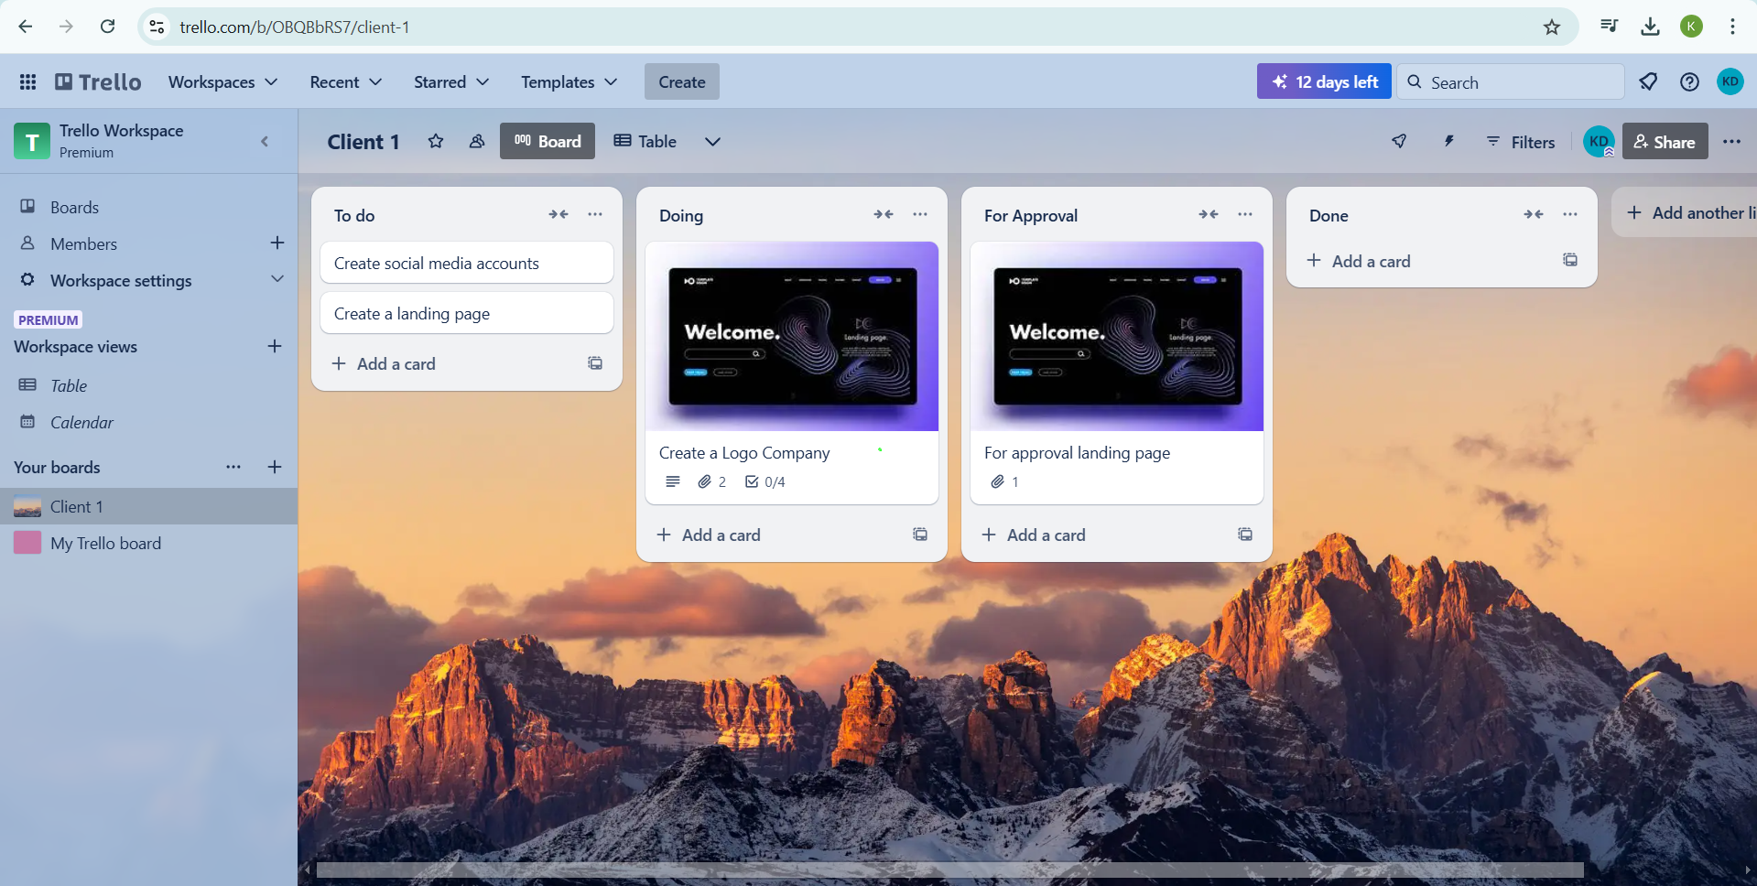Click the Trello search field
Image resolution: width=1757 pixels, height=886 pixels.
pyautogui.click(x=1511, y=82)
